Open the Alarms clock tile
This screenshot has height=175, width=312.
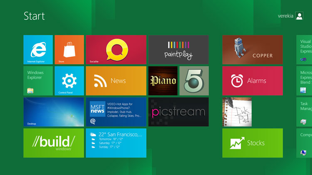tap(253, 81)
